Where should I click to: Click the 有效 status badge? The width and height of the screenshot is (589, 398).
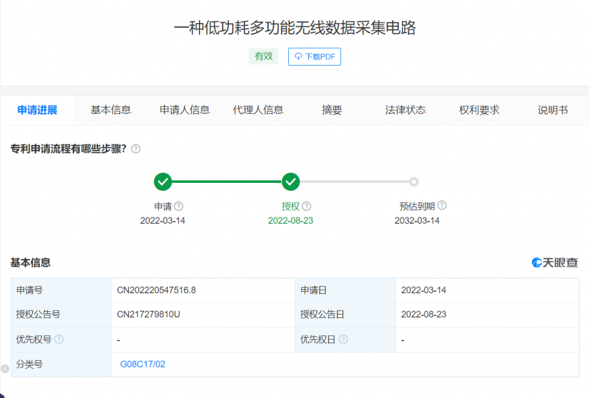coord(264,56)
